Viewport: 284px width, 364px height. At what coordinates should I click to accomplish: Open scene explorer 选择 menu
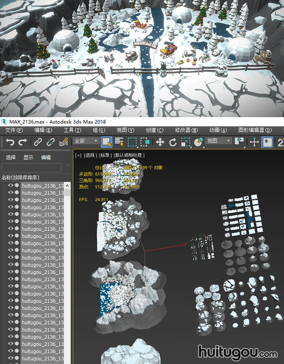click(x=11, y=157)
